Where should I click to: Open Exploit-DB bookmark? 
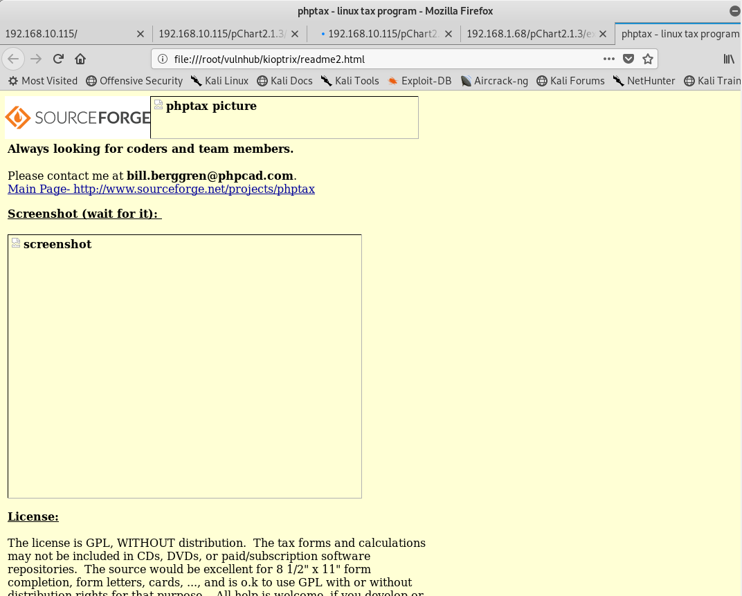(x=419, y=81)
